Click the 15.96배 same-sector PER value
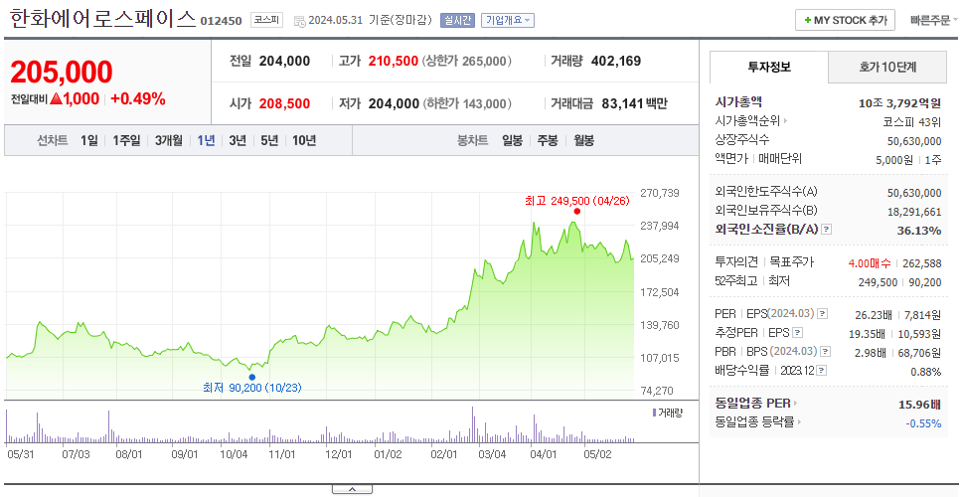Image resolution: width=962 pixels, height=497 pixels. tap(919, 405)
